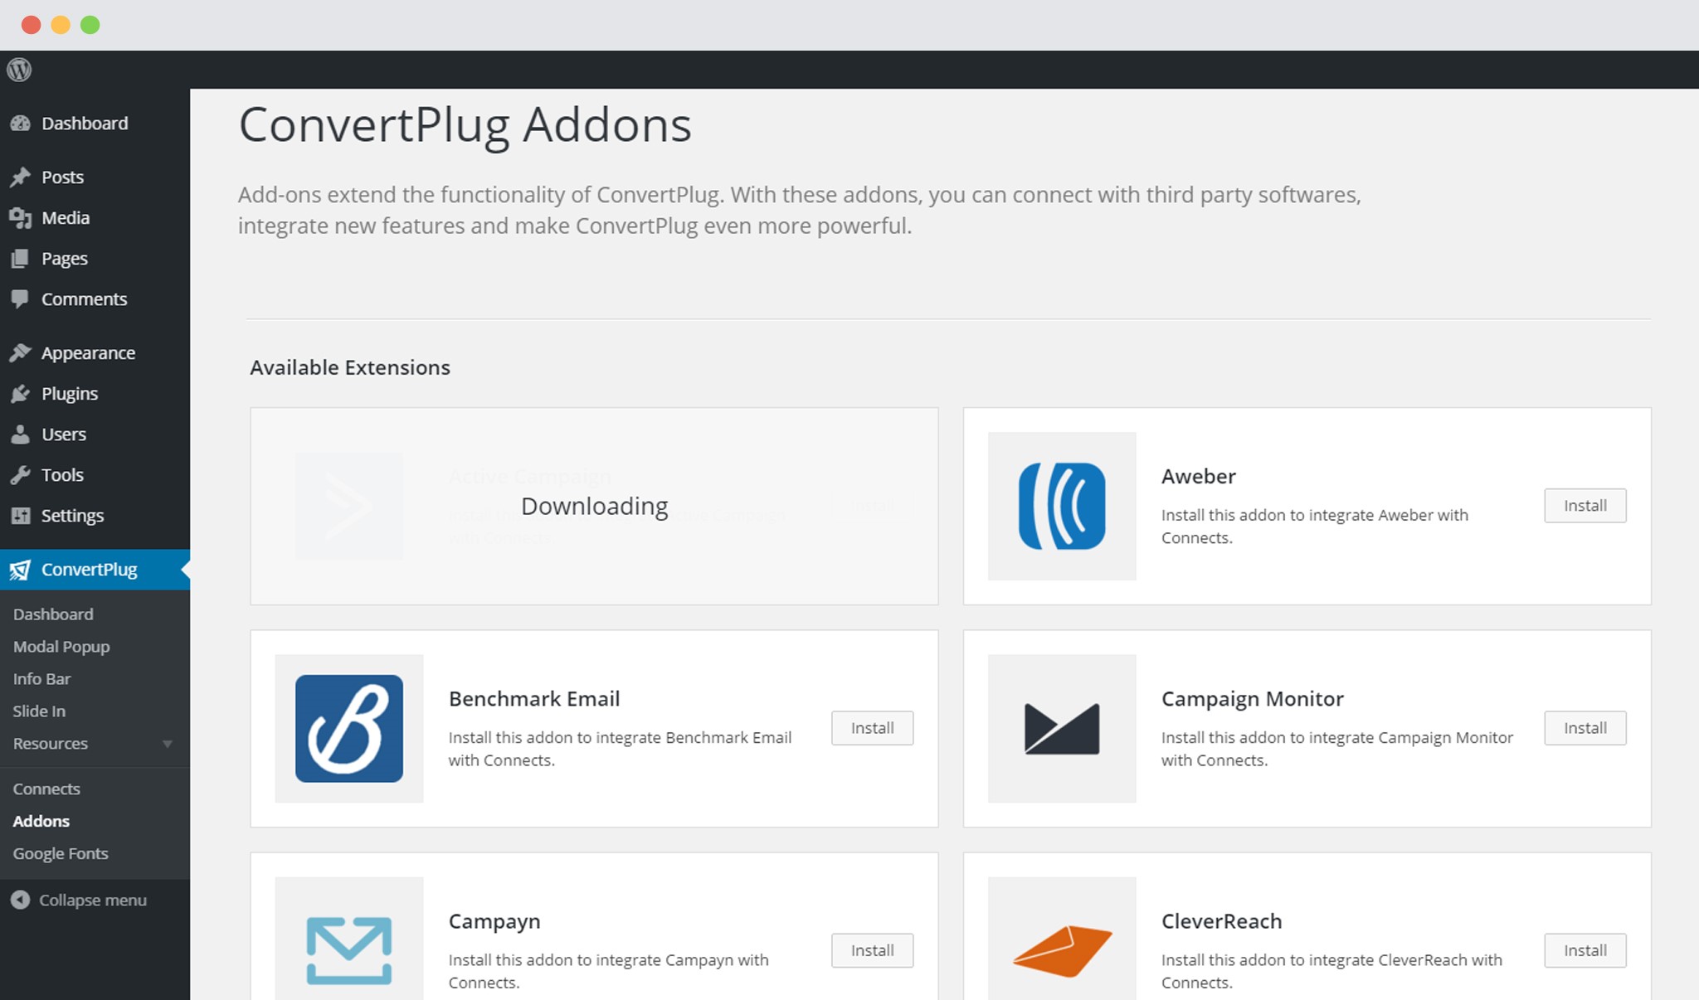The height and width of the screenshot is (1000, 1699).
Task: Select the Dashboard menu item
Action: [x=85, y=123]
